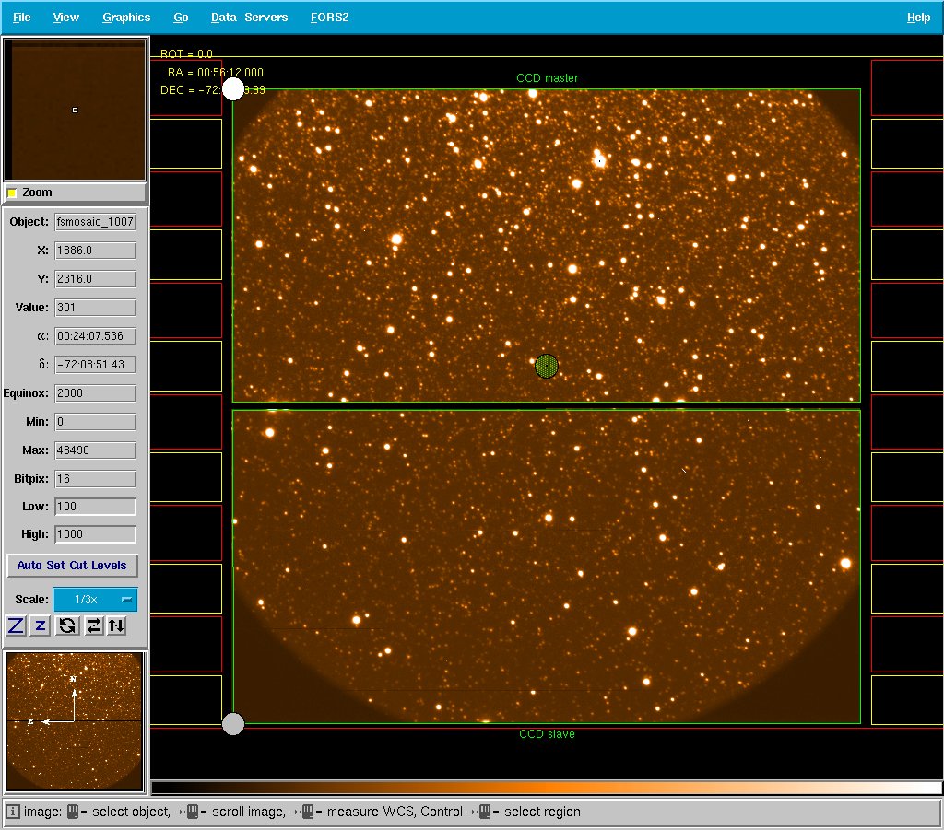Click the large Z zoom-in icon
The width and height of the screenshot is (944, 830).
pos(16,625)
